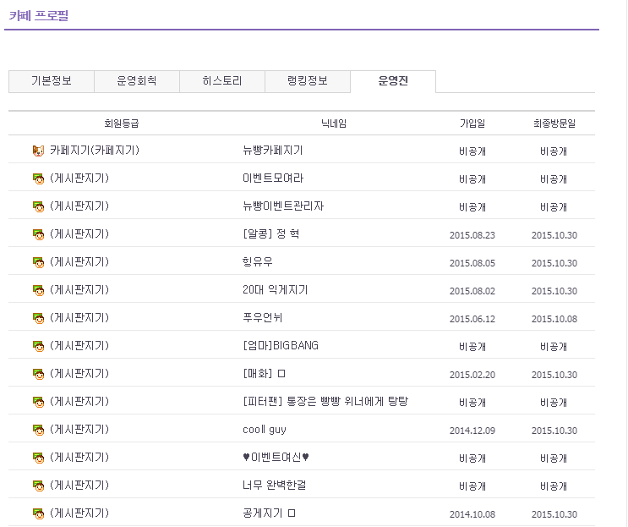Click join date 2015.08.02

click(472, 291)
